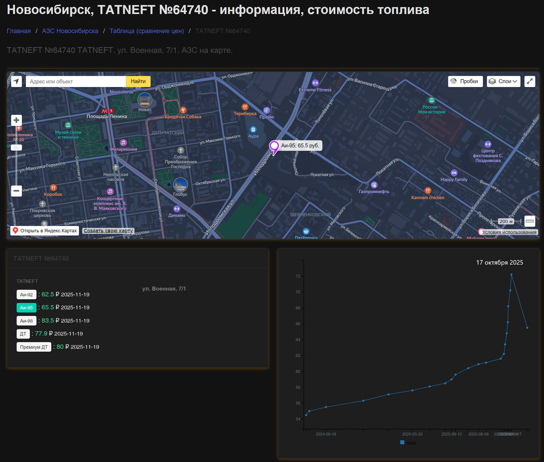Click the Филармония map icon
Viewport: 544px width, 462px height.
(x=123, y=143)
